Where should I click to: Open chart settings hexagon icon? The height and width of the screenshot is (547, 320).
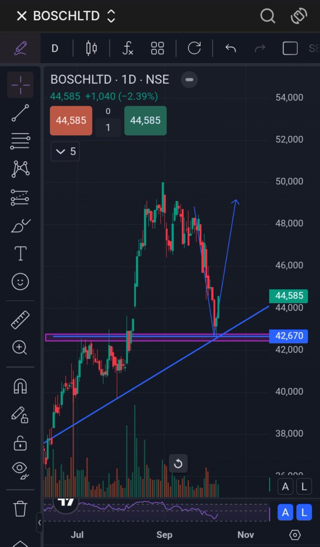(x=295, y=535)
